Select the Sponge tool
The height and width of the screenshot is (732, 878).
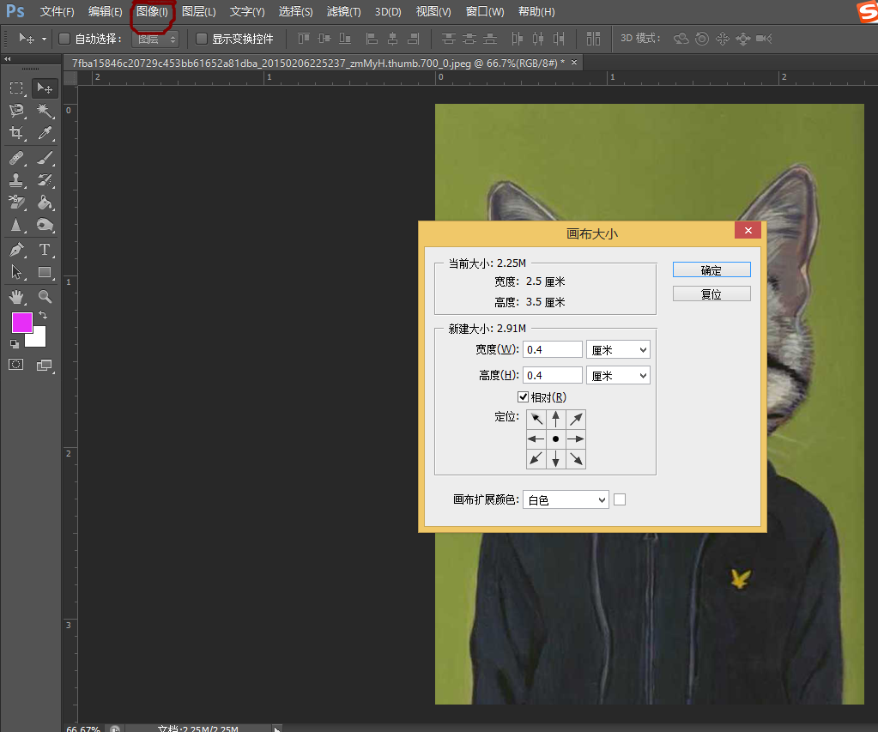(x=45, y=225)
